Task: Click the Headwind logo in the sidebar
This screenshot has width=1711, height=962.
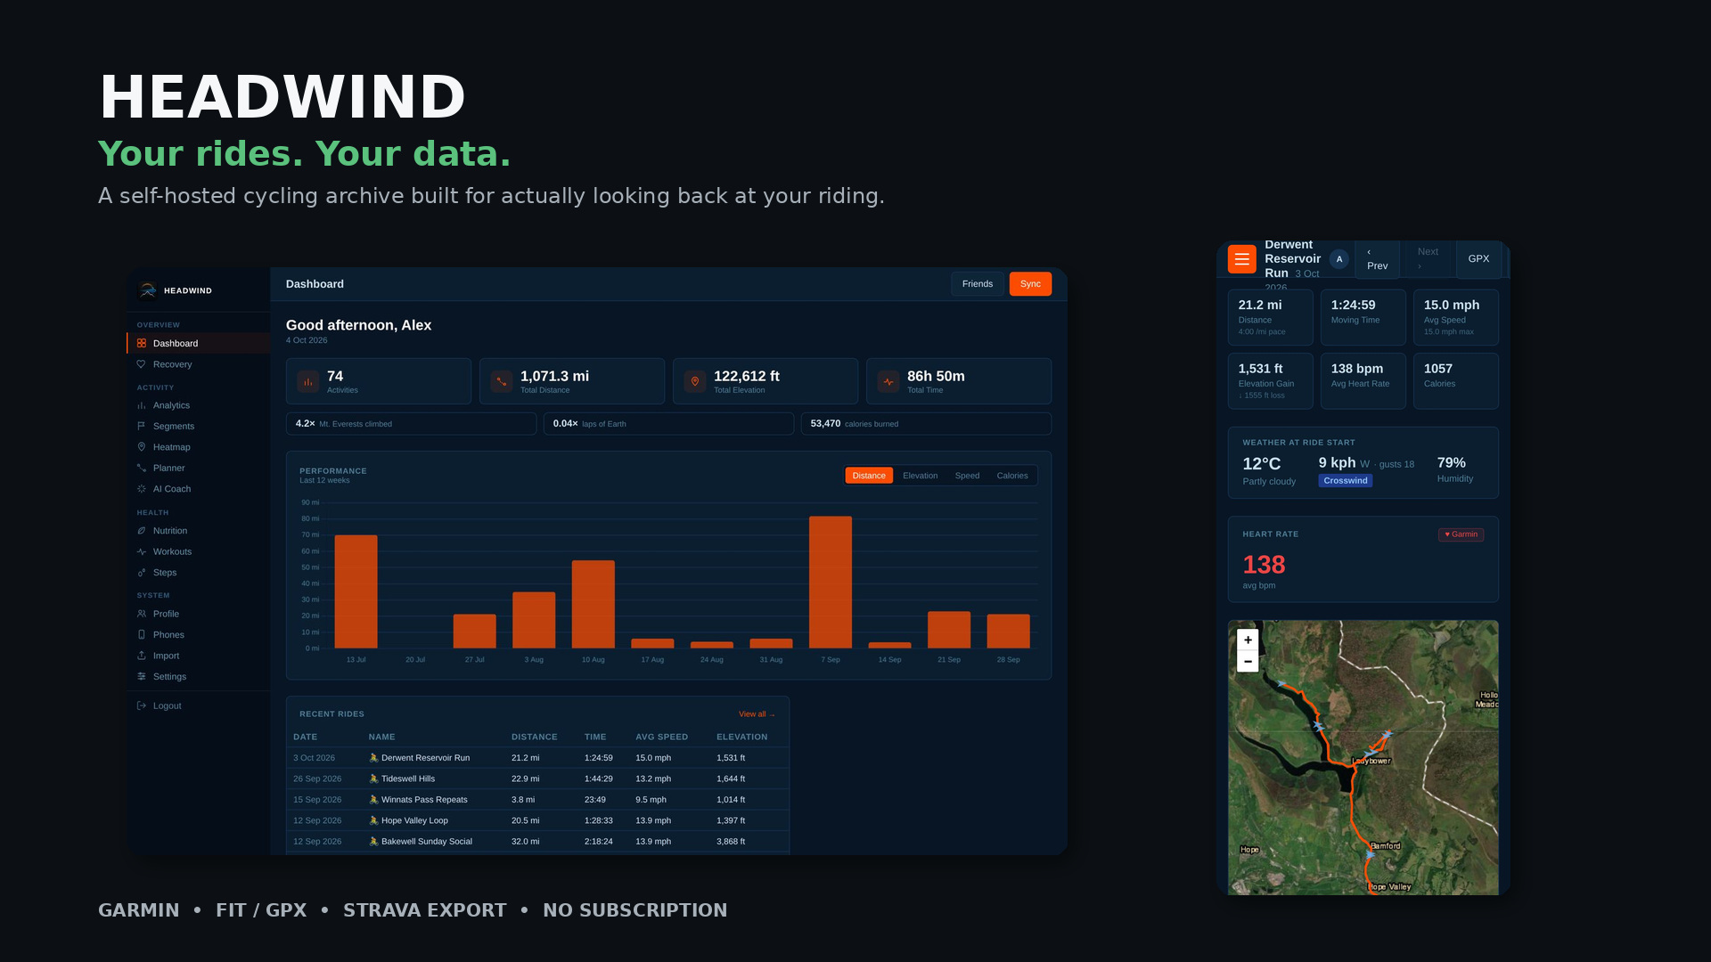Action: pos(148,290)
